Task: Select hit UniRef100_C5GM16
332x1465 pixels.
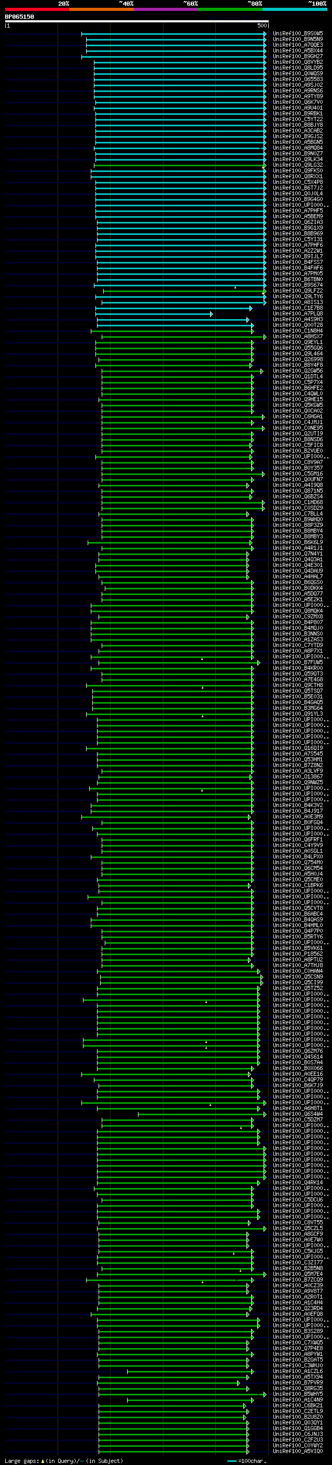Action: point(298,474)
